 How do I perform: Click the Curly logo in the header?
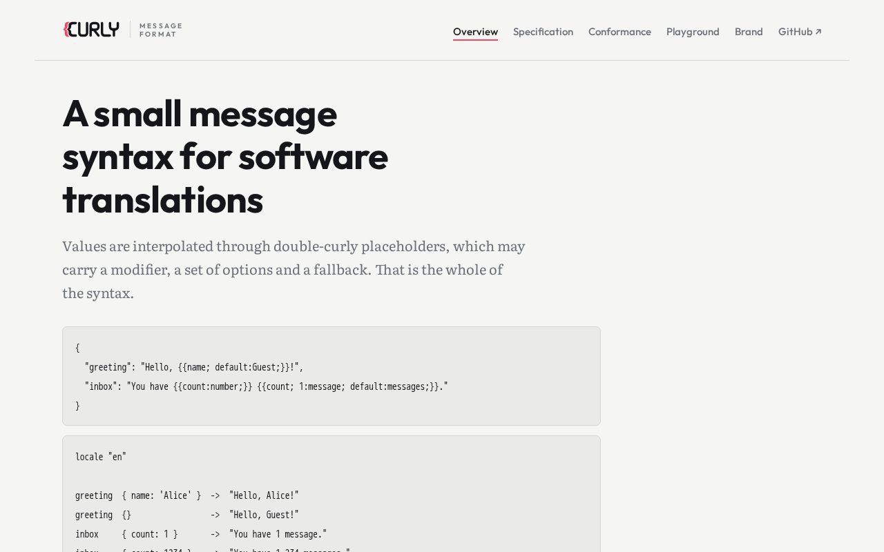click(91, 30)
